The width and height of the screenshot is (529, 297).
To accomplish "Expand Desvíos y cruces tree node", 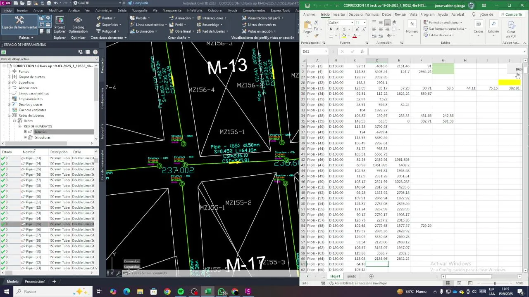I will tap(9, 104).
